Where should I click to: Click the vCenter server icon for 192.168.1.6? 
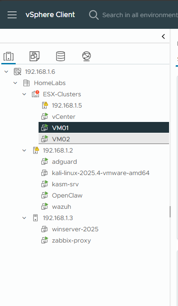pyautogui.click(x=17, y=72)
